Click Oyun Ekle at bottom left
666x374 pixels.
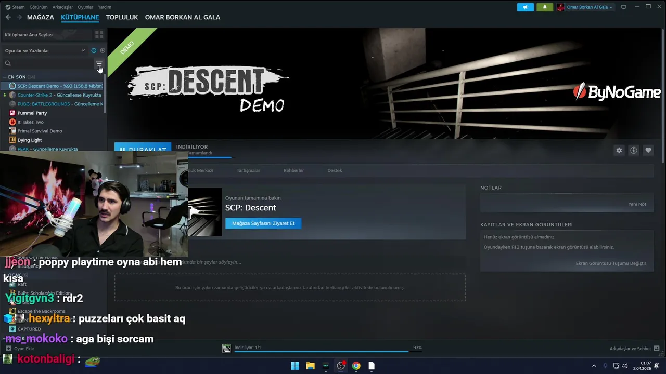coord(20,349)
